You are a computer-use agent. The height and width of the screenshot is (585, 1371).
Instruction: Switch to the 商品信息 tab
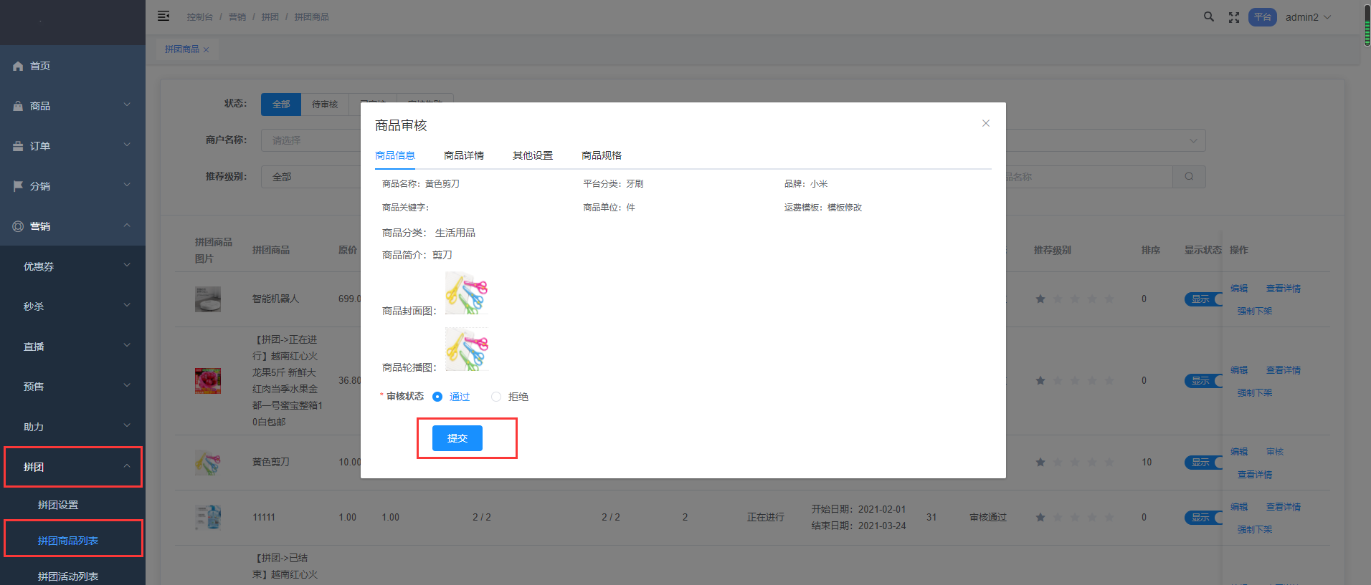[395, 155]
